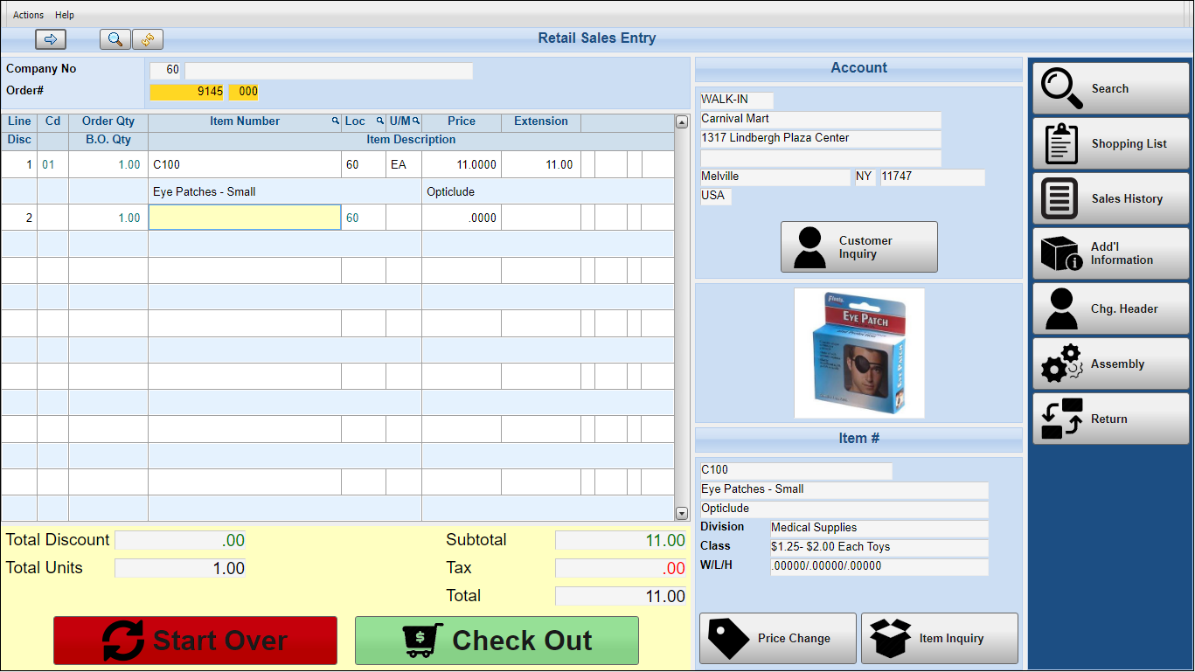Image resolution: width=1195 pixels, height=672 pixels.
Task: Click the blue right-arrow toolbar button
Action: tap(51, 39)
